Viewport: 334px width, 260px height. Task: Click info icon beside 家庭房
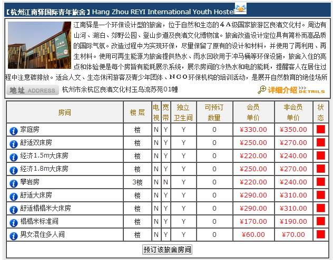[x=13, y=131]
